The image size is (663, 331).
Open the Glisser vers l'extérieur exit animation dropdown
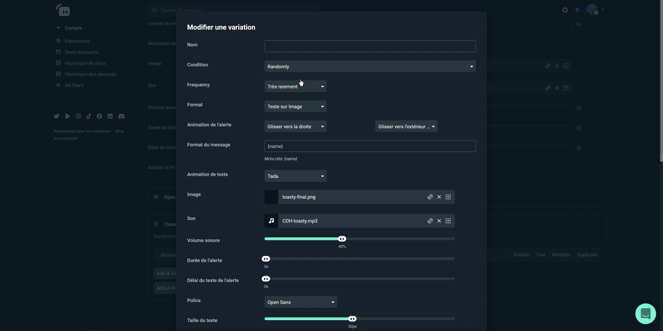click(x=406, y=127)
